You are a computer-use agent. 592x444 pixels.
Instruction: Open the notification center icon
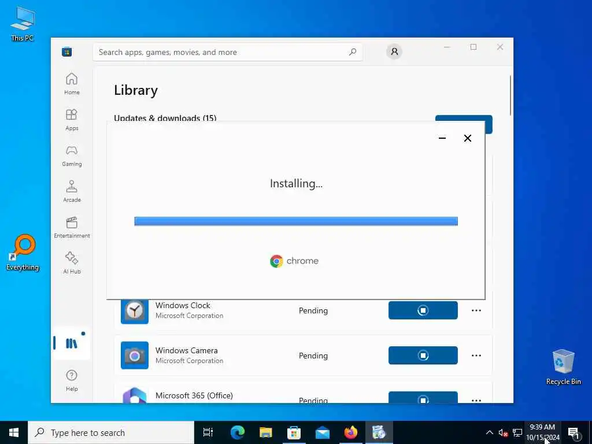pos(573,432)
